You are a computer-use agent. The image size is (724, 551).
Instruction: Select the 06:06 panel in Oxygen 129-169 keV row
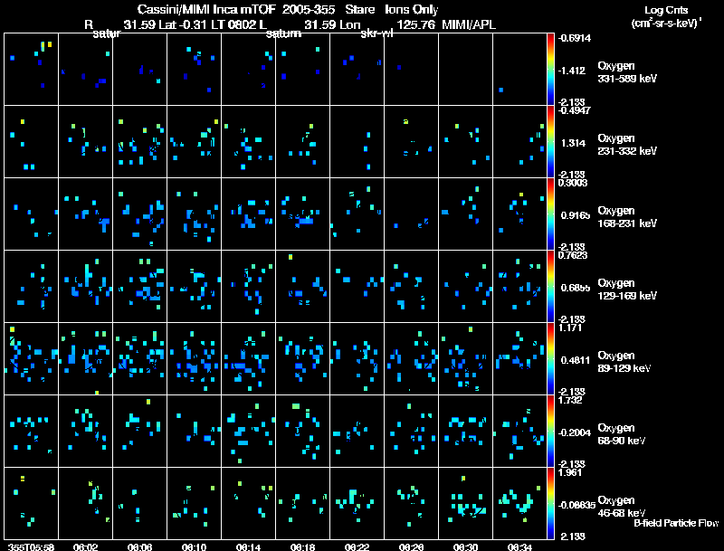point(140,286)
